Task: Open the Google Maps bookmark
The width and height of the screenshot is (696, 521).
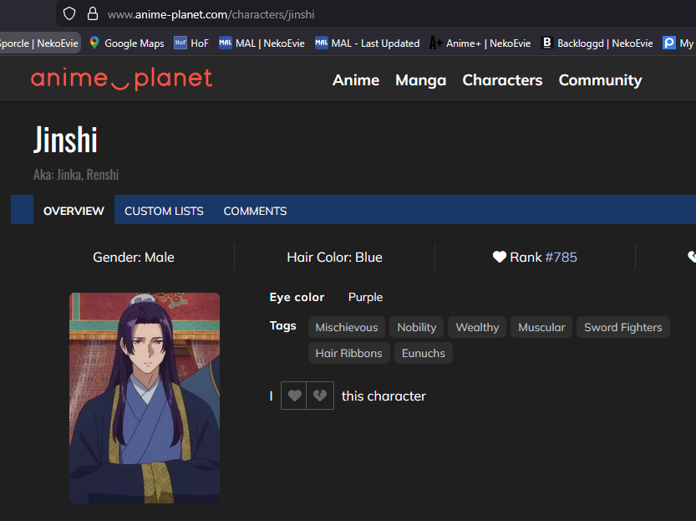Action: (126, 43)
